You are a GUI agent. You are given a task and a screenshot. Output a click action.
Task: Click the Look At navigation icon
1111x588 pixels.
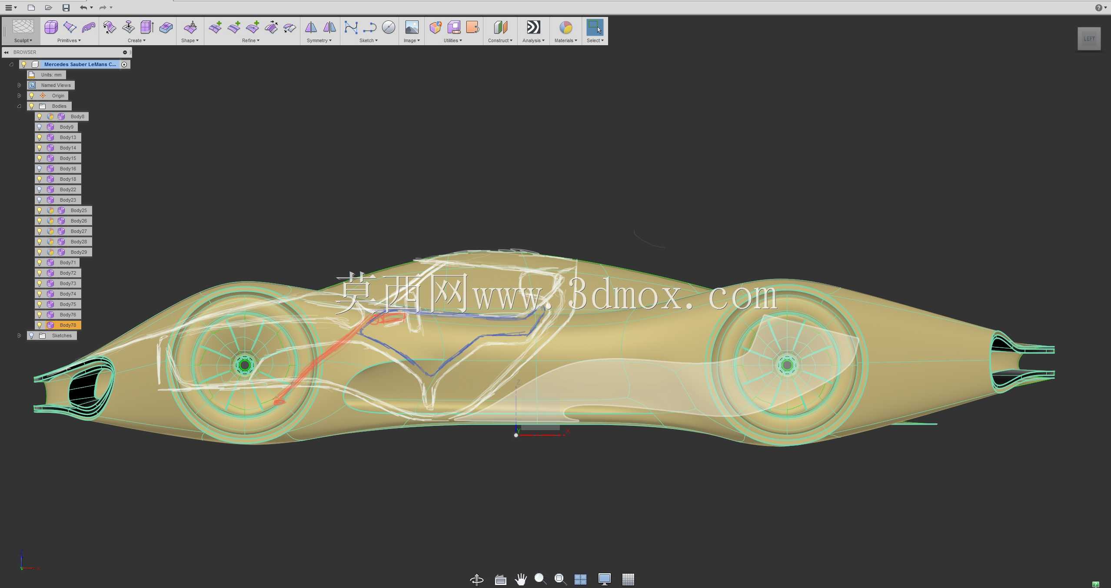[x=500, y=579]
